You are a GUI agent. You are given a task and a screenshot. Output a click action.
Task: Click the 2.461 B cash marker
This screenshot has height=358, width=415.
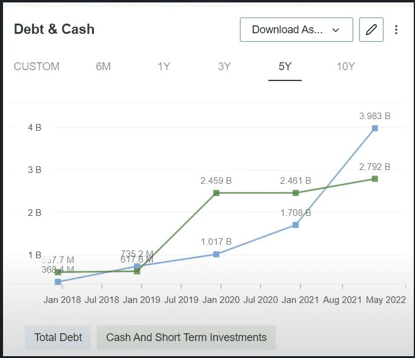click(296, 193)
